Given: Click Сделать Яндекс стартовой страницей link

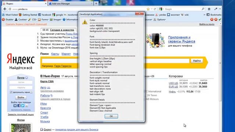Looking at the screenshot, I should click(26, 24).
